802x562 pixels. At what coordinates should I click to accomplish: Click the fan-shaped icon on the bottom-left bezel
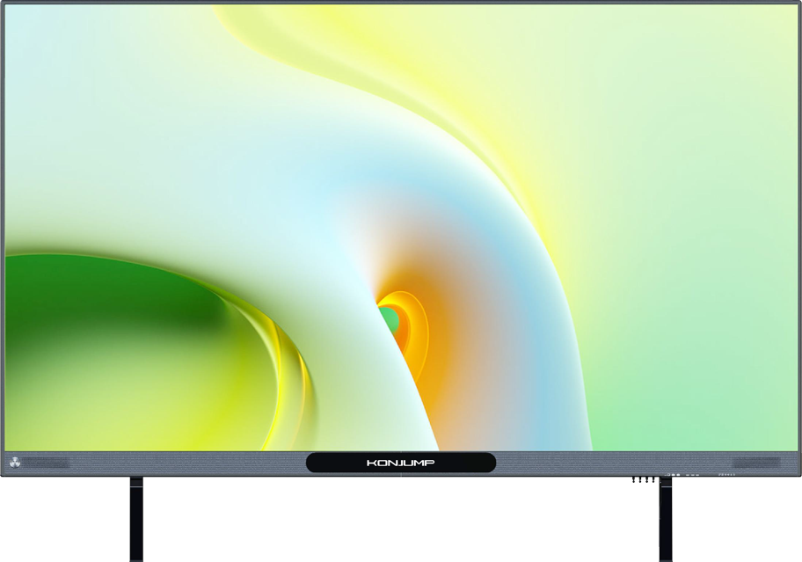[x=15, y=463]
